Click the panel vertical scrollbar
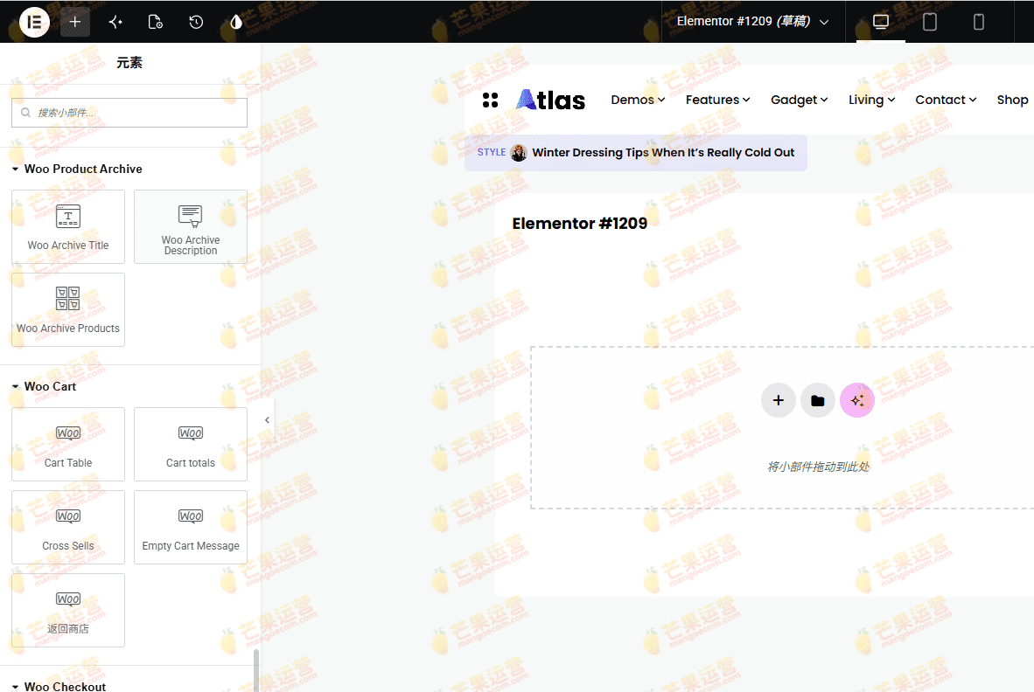 (255, 670)
